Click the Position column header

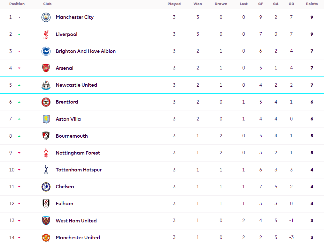tap(17, 4)
